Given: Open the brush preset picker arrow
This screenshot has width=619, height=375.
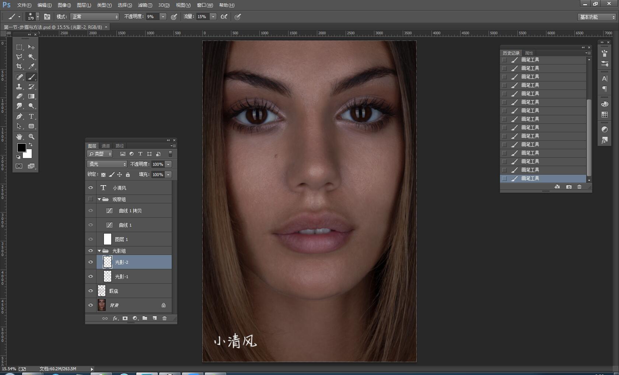Looking at the screenshot, I should tap(38, 17).
